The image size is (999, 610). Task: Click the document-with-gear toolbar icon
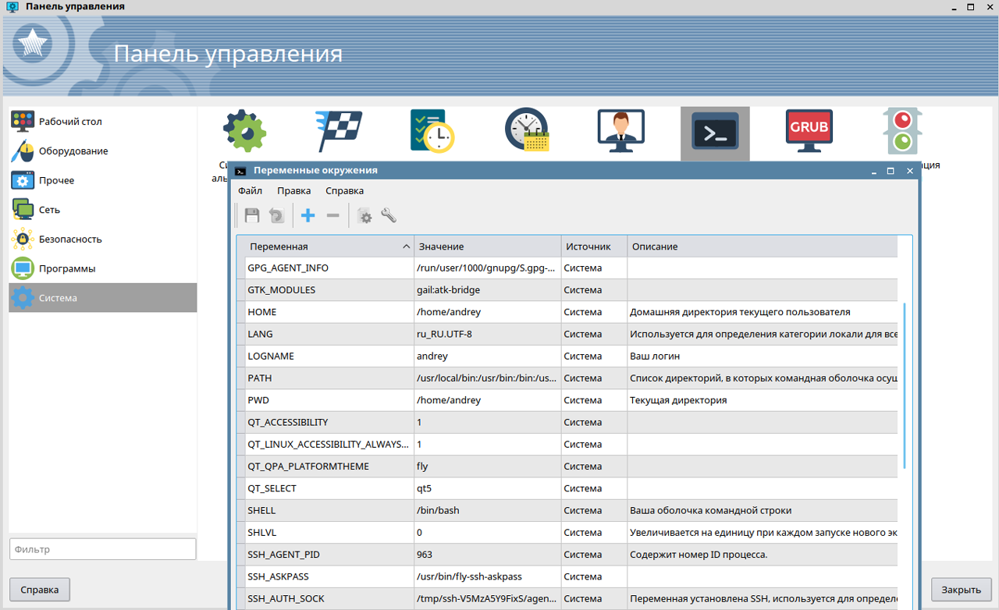364,216
